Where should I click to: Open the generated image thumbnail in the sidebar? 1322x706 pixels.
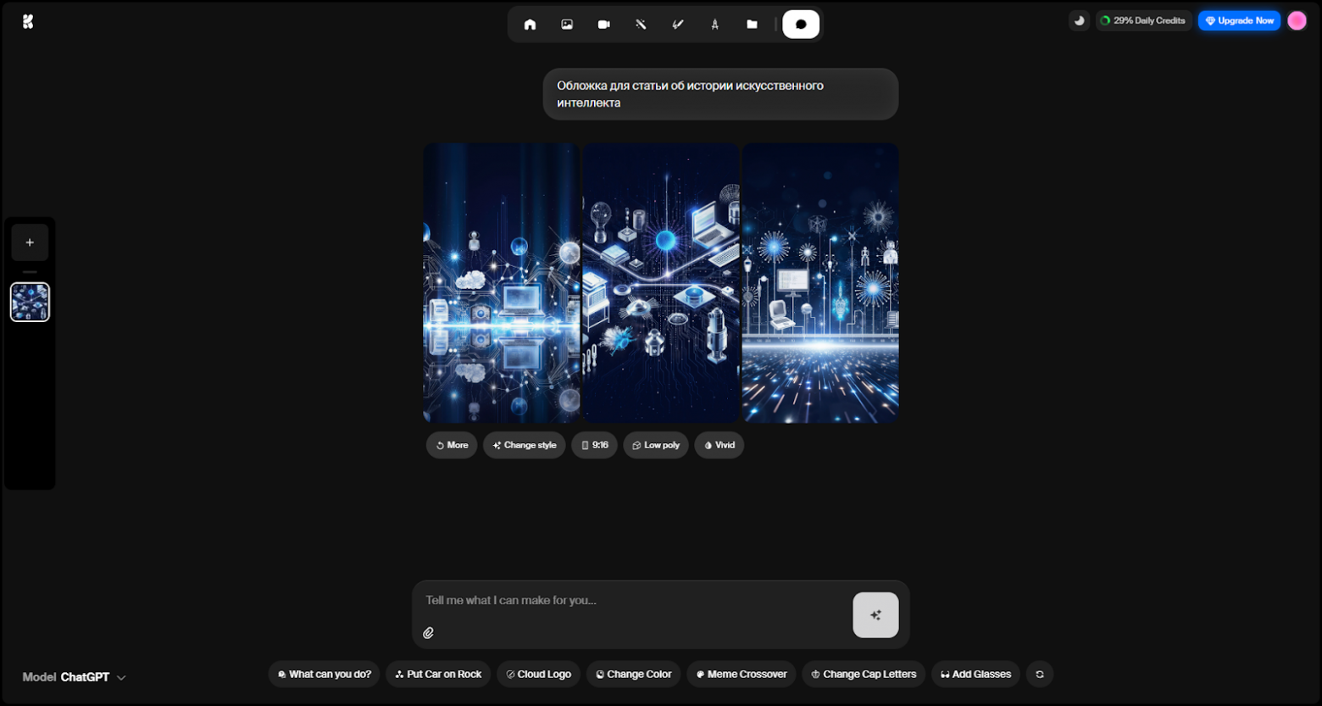pyautogui.click(x=30, y=302)
